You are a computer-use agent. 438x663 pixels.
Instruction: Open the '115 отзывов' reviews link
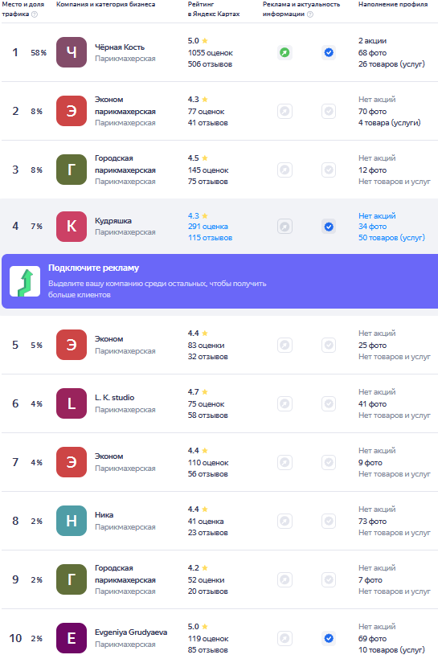pos(210,238)
